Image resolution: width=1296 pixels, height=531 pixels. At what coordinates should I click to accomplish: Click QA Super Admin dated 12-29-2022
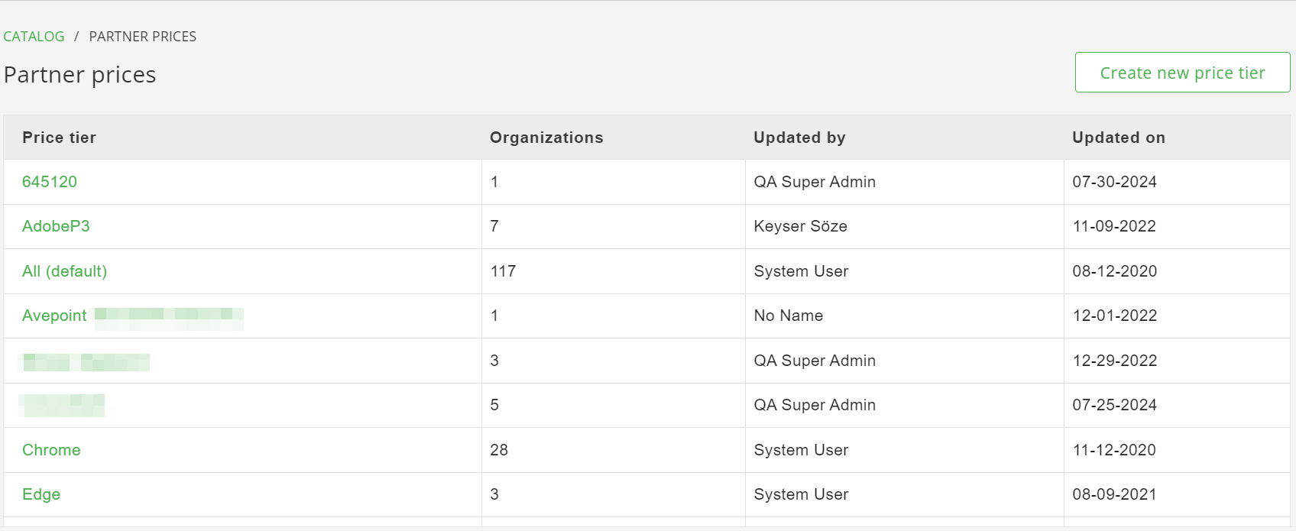815,361
